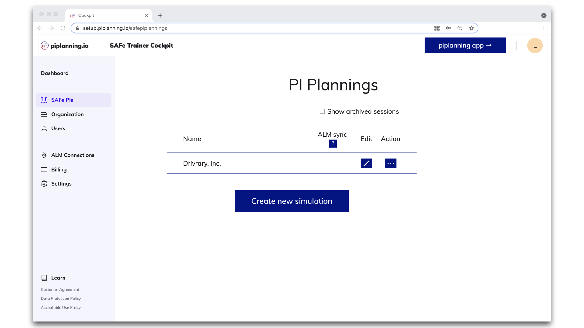The width and height of the screenshot is (584, 328).
Task: Go to Organization in the sidebar
Action: [67, 114]
